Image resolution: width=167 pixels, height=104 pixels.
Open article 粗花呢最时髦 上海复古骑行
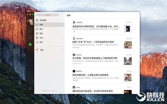[90, 75]
